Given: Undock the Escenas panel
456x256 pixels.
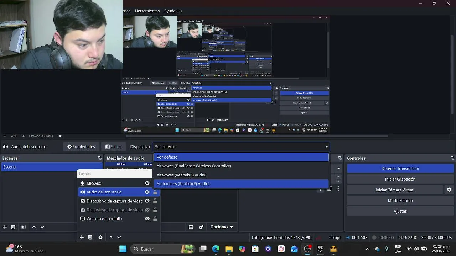Looking at the screenshot, I should point(100,158).
